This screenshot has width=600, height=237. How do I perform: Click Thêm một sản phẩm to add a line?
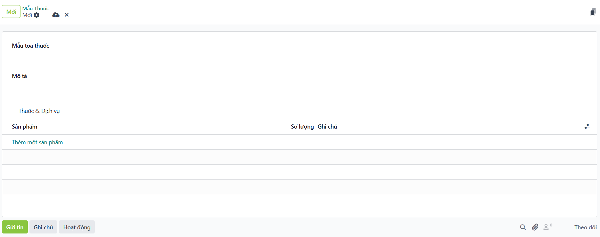[37, 142]
